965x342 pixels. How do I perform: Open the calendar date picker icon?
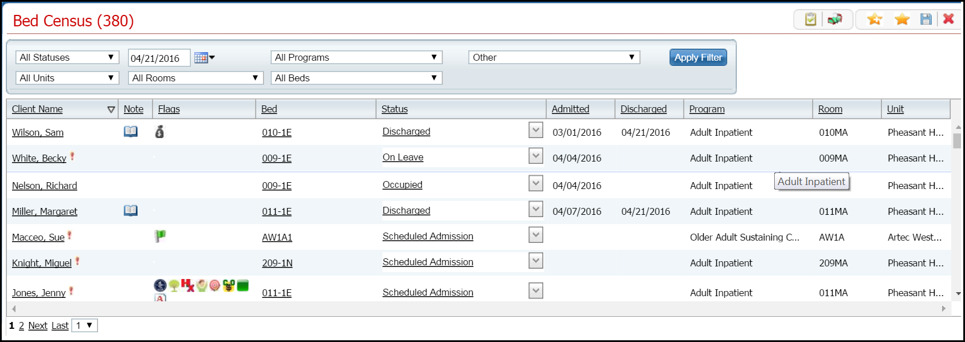coord(201,58)
